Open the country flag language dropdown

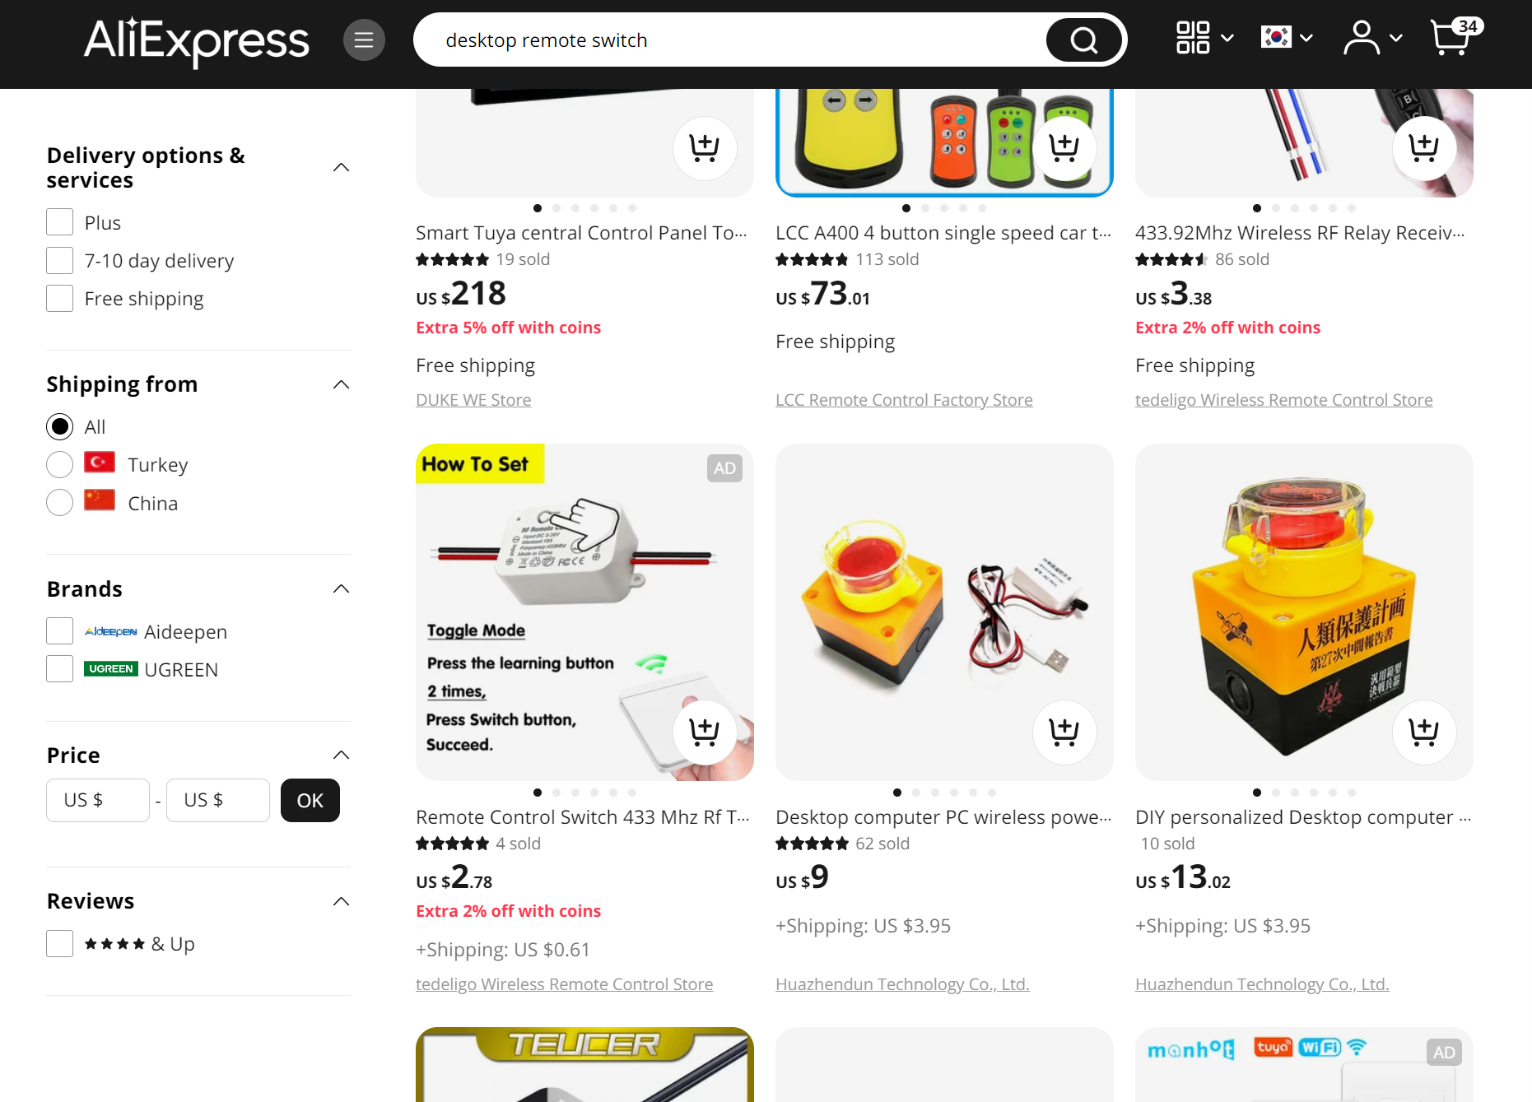[x=1287, y=38]
